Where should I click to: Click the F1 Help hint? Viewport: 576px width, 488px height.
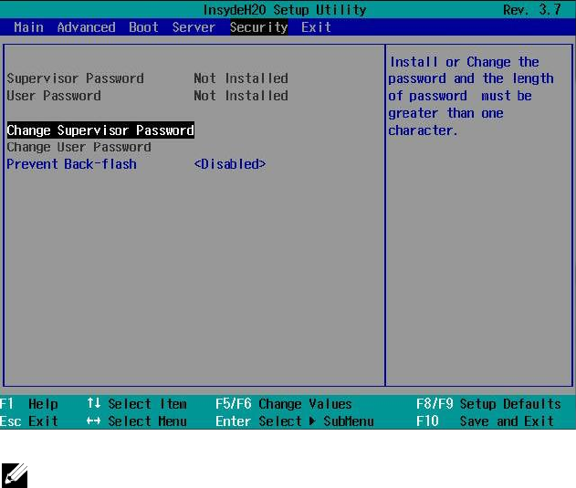pos(29,404)
